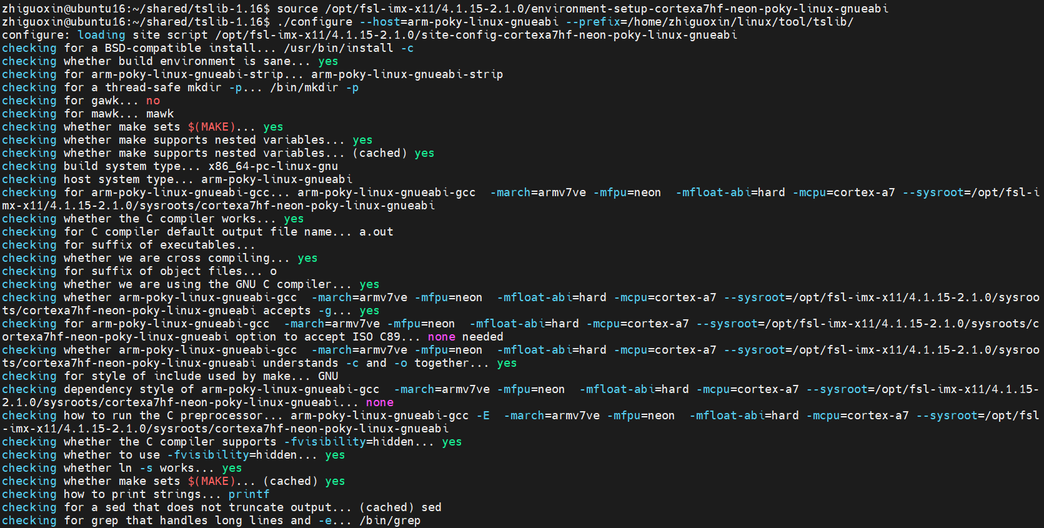Click the red 'no' after gawk

tap(153, 101)
